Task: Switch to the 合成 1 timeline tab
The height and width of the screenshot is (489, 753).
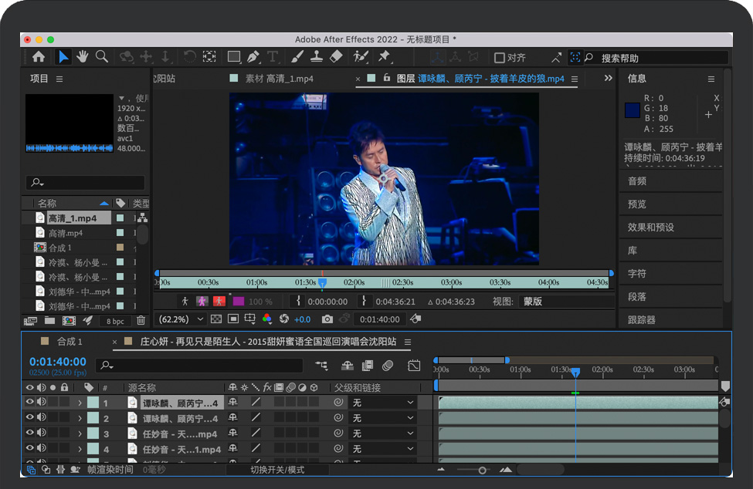Action: point(70,342)
